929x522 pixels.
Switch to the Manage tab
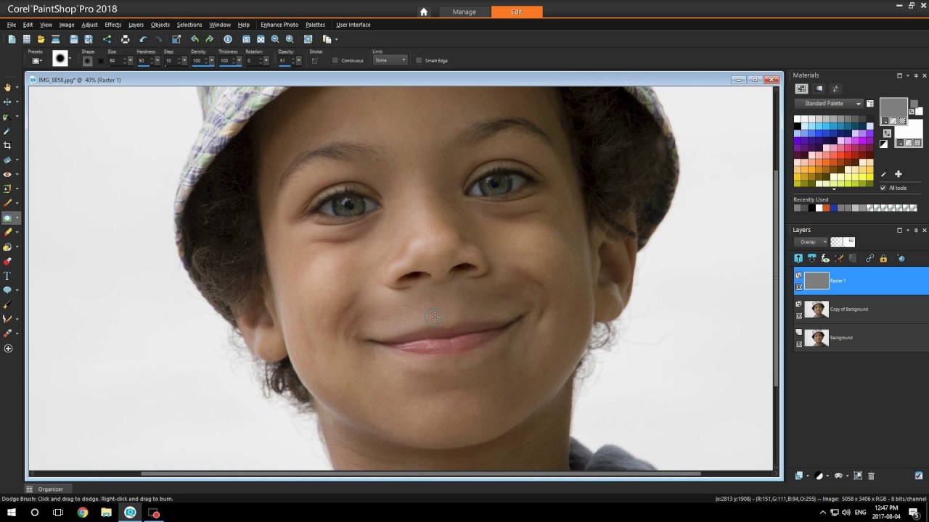tap(464, 12)
